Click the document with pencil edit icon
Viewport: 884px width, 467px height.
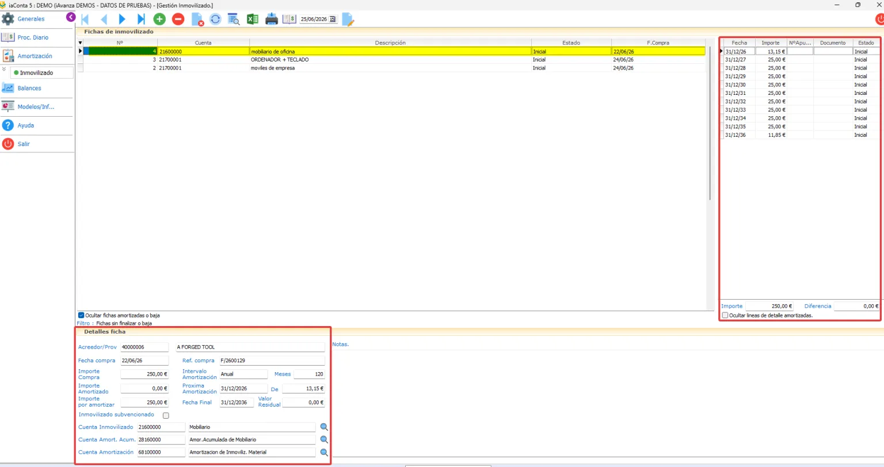(348, 19)
